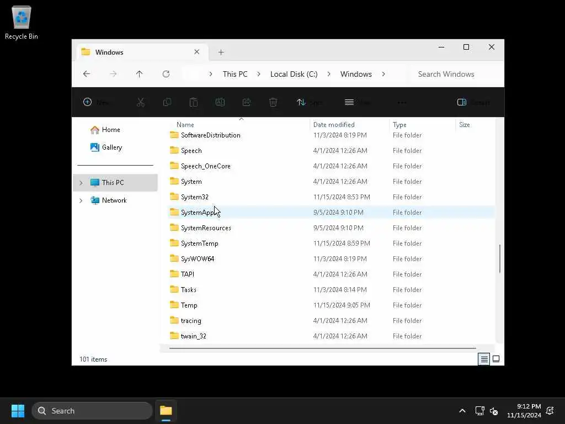Add a new File Explorer tab
This screenshot has height=424, width=565.
click(221, 52)
